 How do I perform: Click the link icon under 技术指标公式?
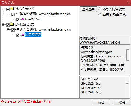click(17, 14)
